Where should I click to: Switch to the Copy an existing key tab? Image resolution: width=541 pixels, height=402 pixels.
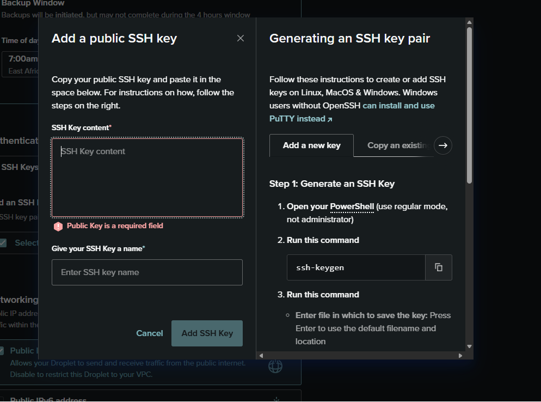397,145
